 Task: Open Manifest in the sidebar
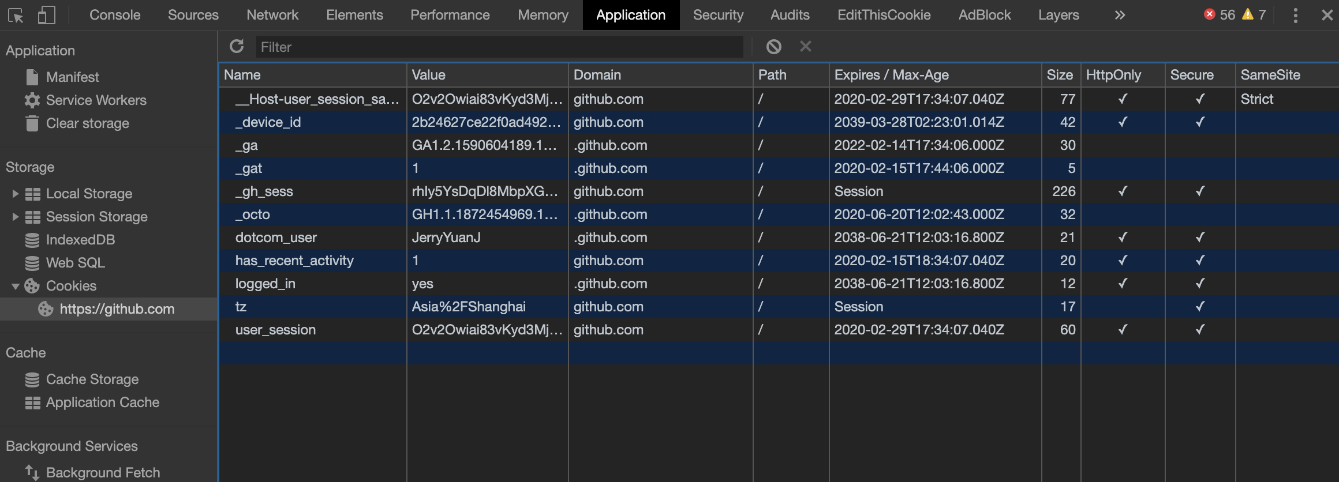(72, 77)
